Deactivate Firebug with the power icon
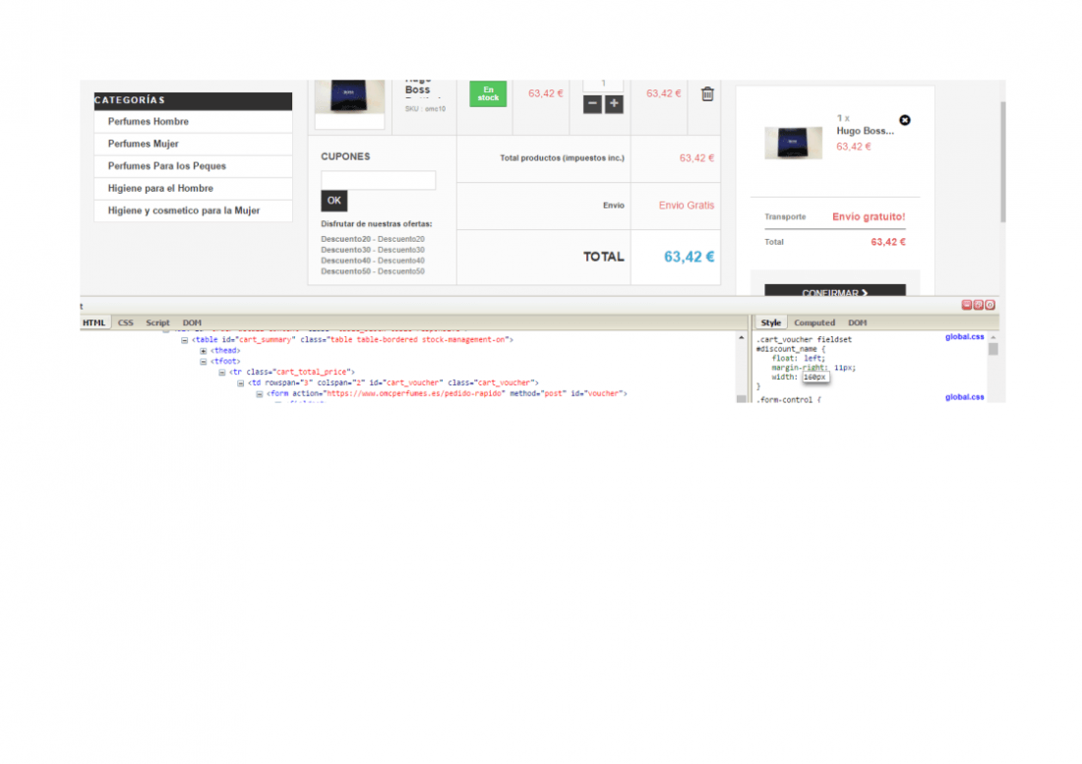The width and height of the screenshot is (1082, 764). pos(990,305)
